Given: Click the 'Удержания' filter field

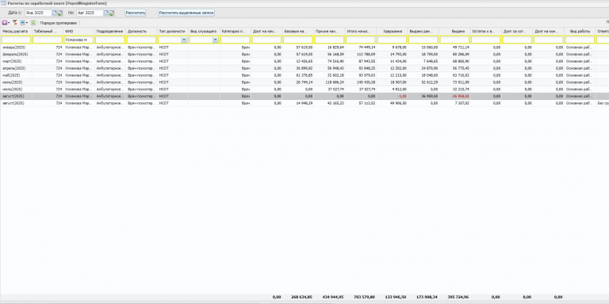Looking at the screenshot, I should pyautogui.click(x=392, y=40).
